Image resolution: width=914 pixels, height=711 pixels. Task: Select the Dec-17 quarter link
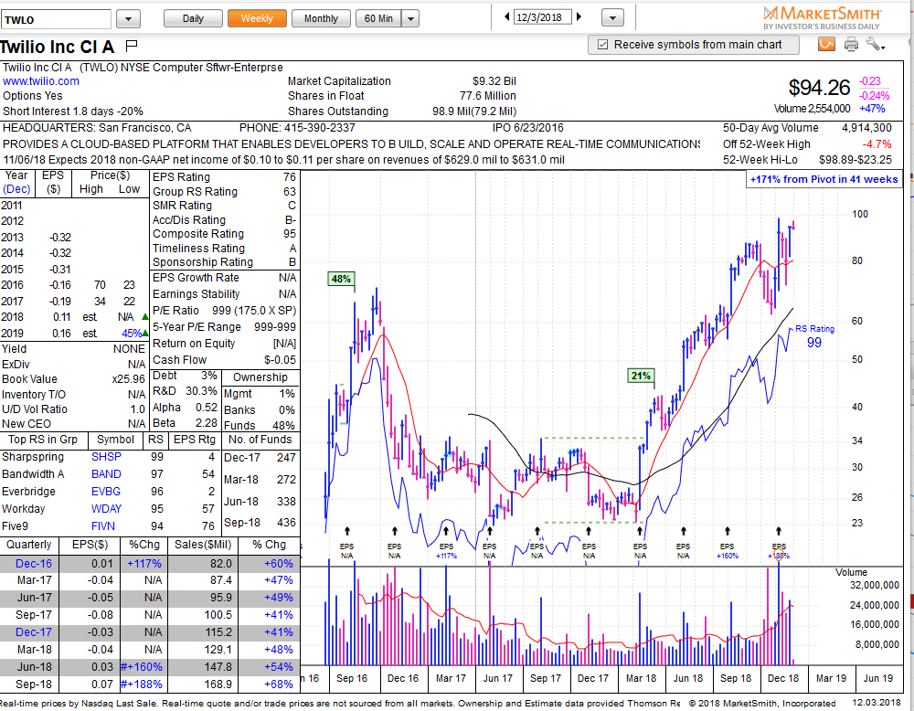34,632
